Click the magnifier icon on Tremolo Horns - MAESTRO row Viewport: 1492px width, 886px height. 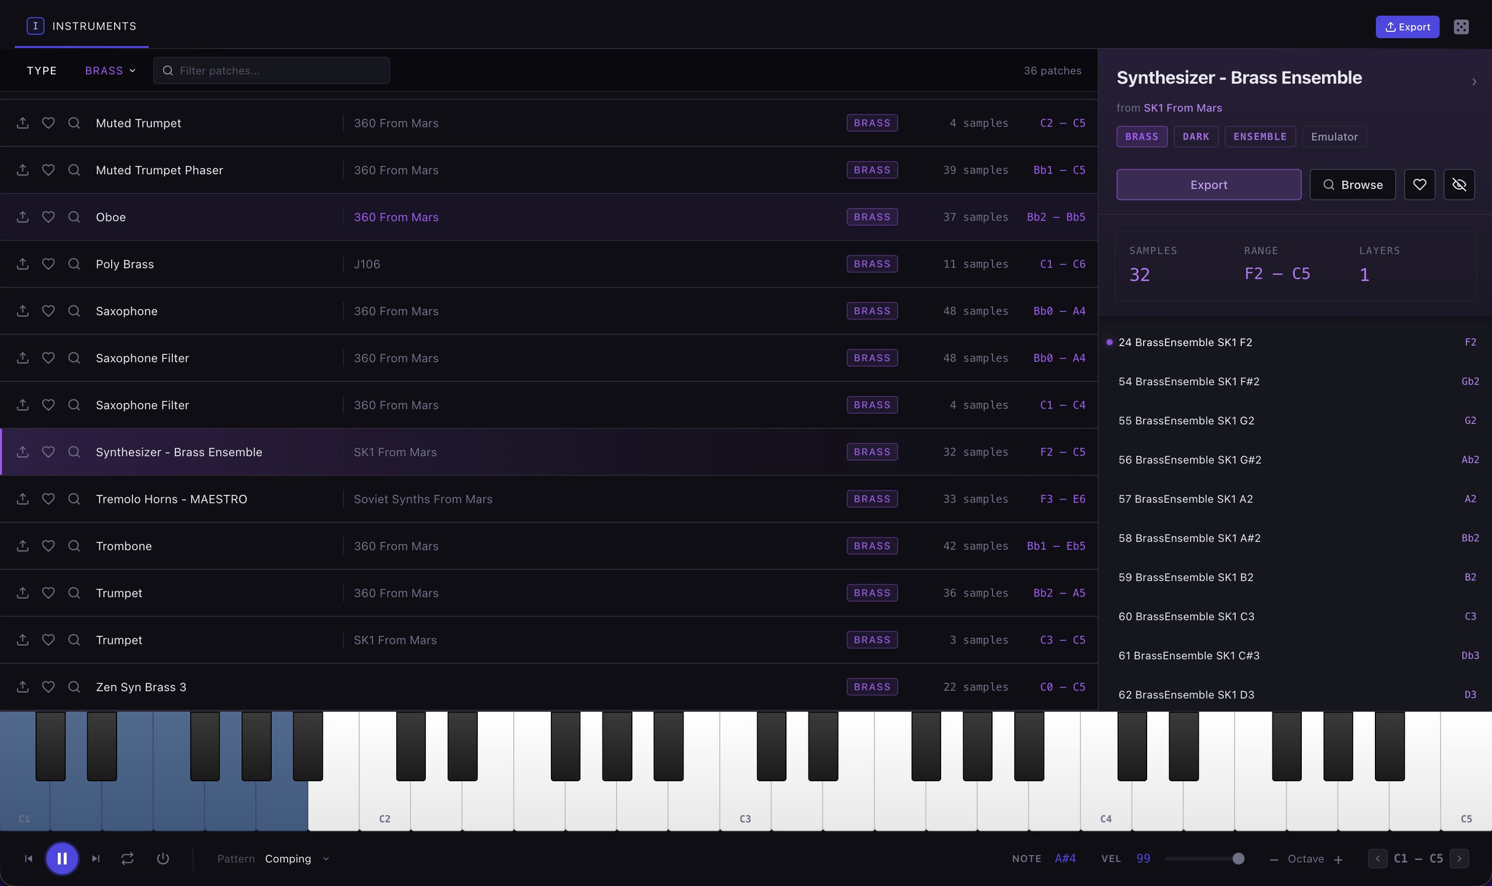pos(74,499)
